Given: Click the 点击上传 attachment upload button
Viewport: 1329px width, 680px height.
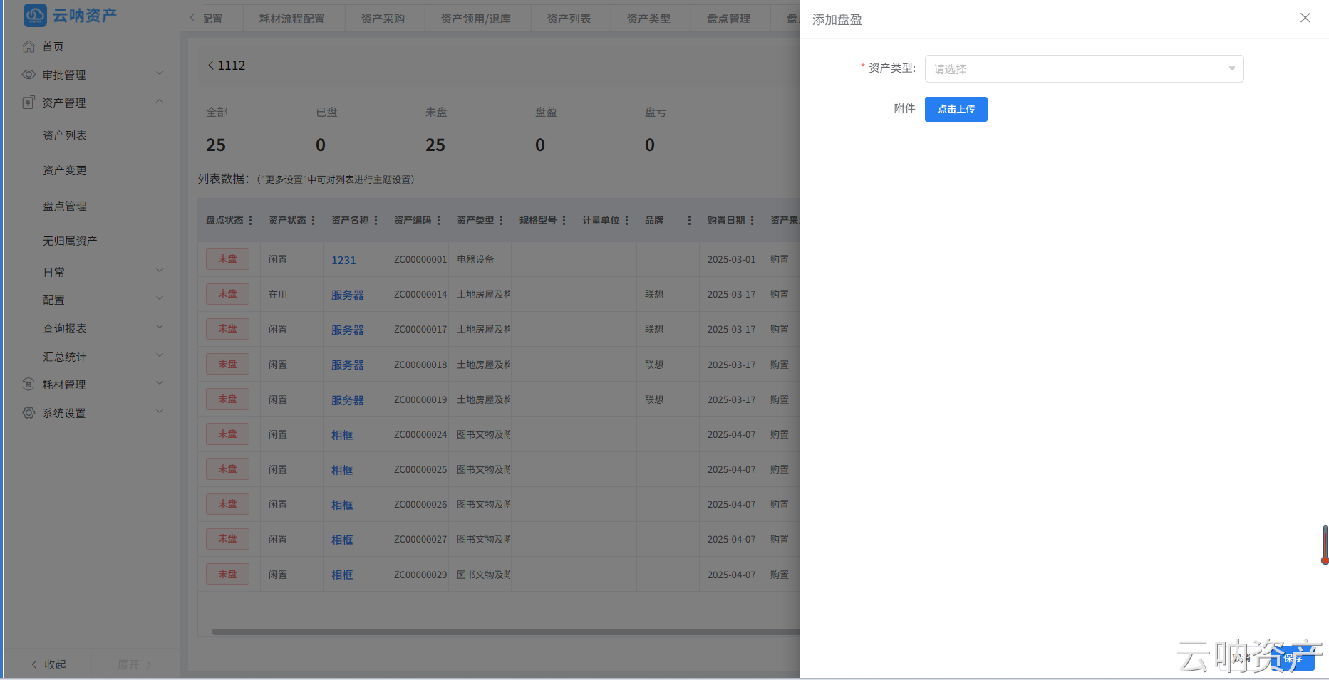Looking at the screenshot, I should coord(956,109).
